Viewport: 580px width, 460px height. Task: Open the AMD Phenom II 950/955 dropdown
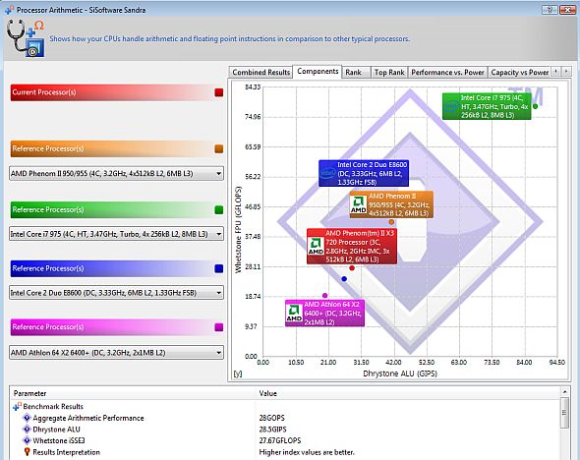tap(117, 173)
